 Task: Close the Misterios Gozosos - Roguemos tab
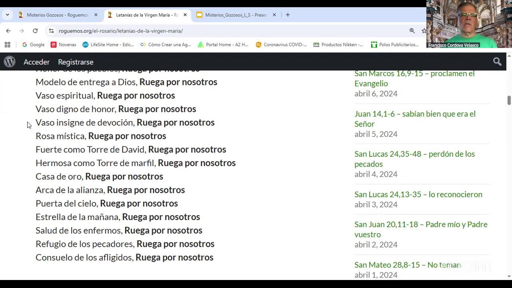96,15
